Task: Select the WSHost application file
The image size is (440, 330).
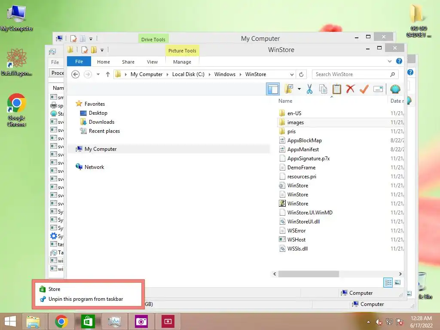Action: click(x=296, y=240)
